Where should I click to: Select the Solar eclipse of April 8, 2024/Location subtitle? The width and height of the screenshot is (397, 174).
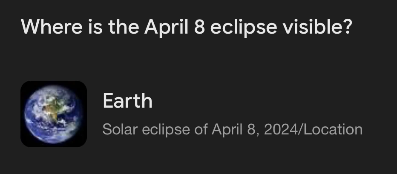232,129
